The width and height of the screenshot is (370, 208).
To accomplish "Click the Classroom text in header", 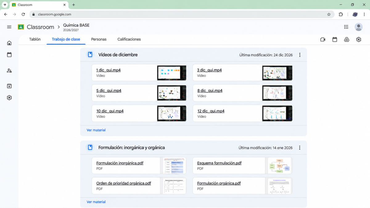I will tap(40, 27).
